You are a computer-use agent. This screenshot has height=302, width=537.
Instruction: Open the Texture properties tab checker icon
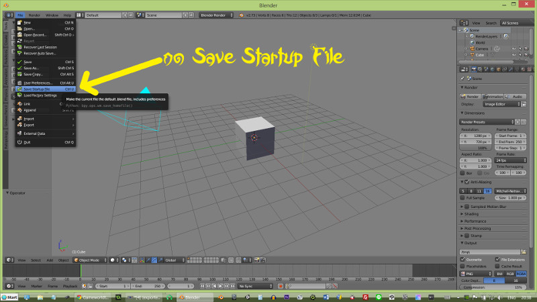[529, 69]
